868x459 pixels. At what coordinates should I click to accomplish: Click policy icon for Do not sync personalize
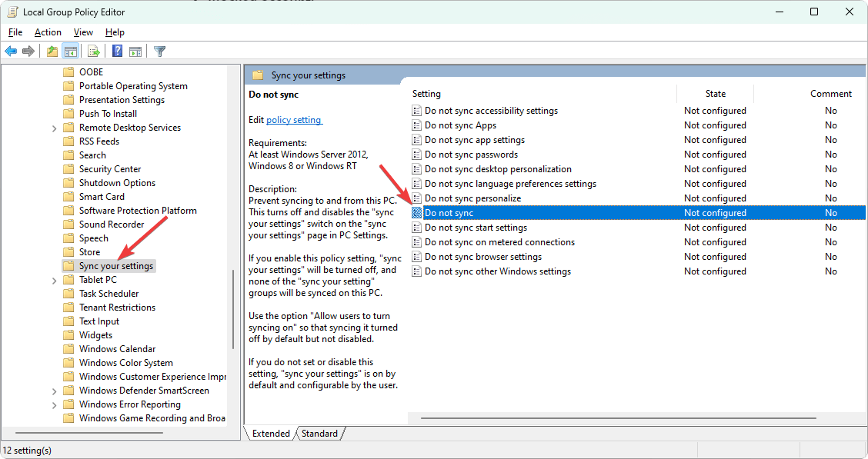[x=417, y=198]
